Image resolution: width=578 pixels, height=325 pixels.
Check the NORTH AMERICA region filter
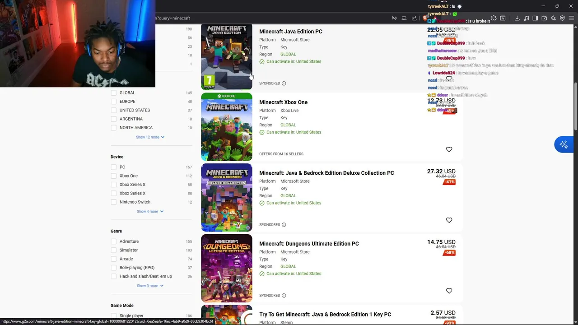click(114, 128)
